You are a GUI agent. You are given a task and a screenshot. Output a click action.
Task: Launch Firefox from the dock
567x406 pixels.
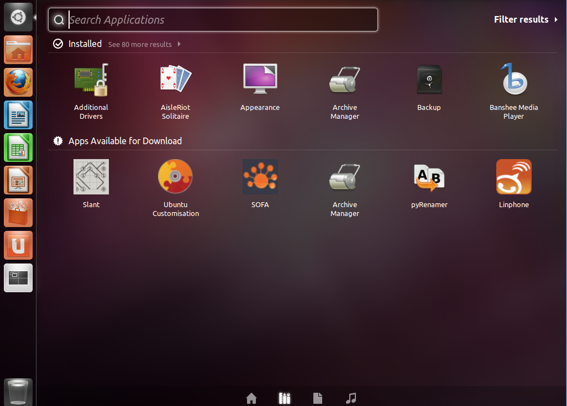18,82
